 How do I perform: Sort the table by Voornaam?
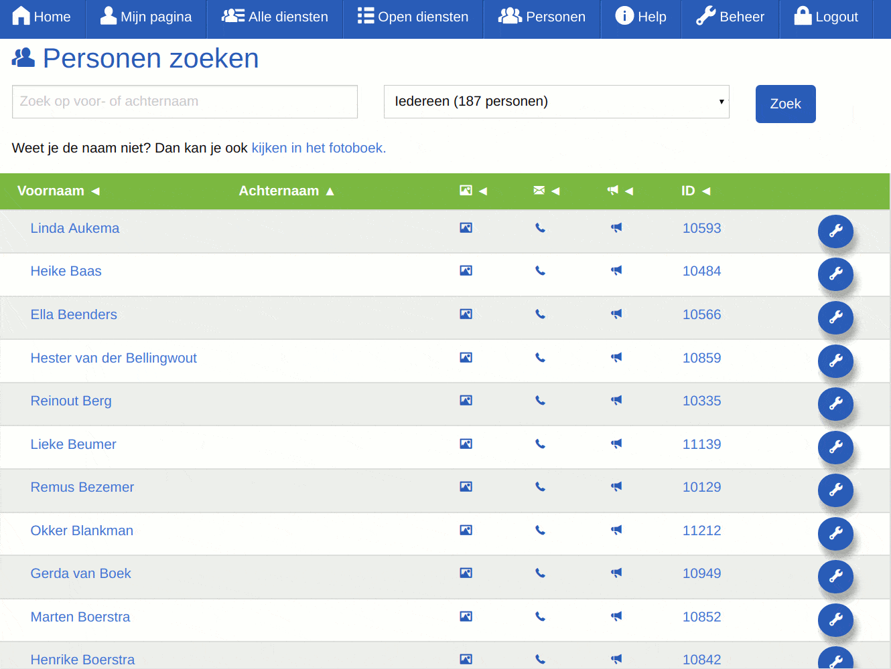tap(51, 191)
